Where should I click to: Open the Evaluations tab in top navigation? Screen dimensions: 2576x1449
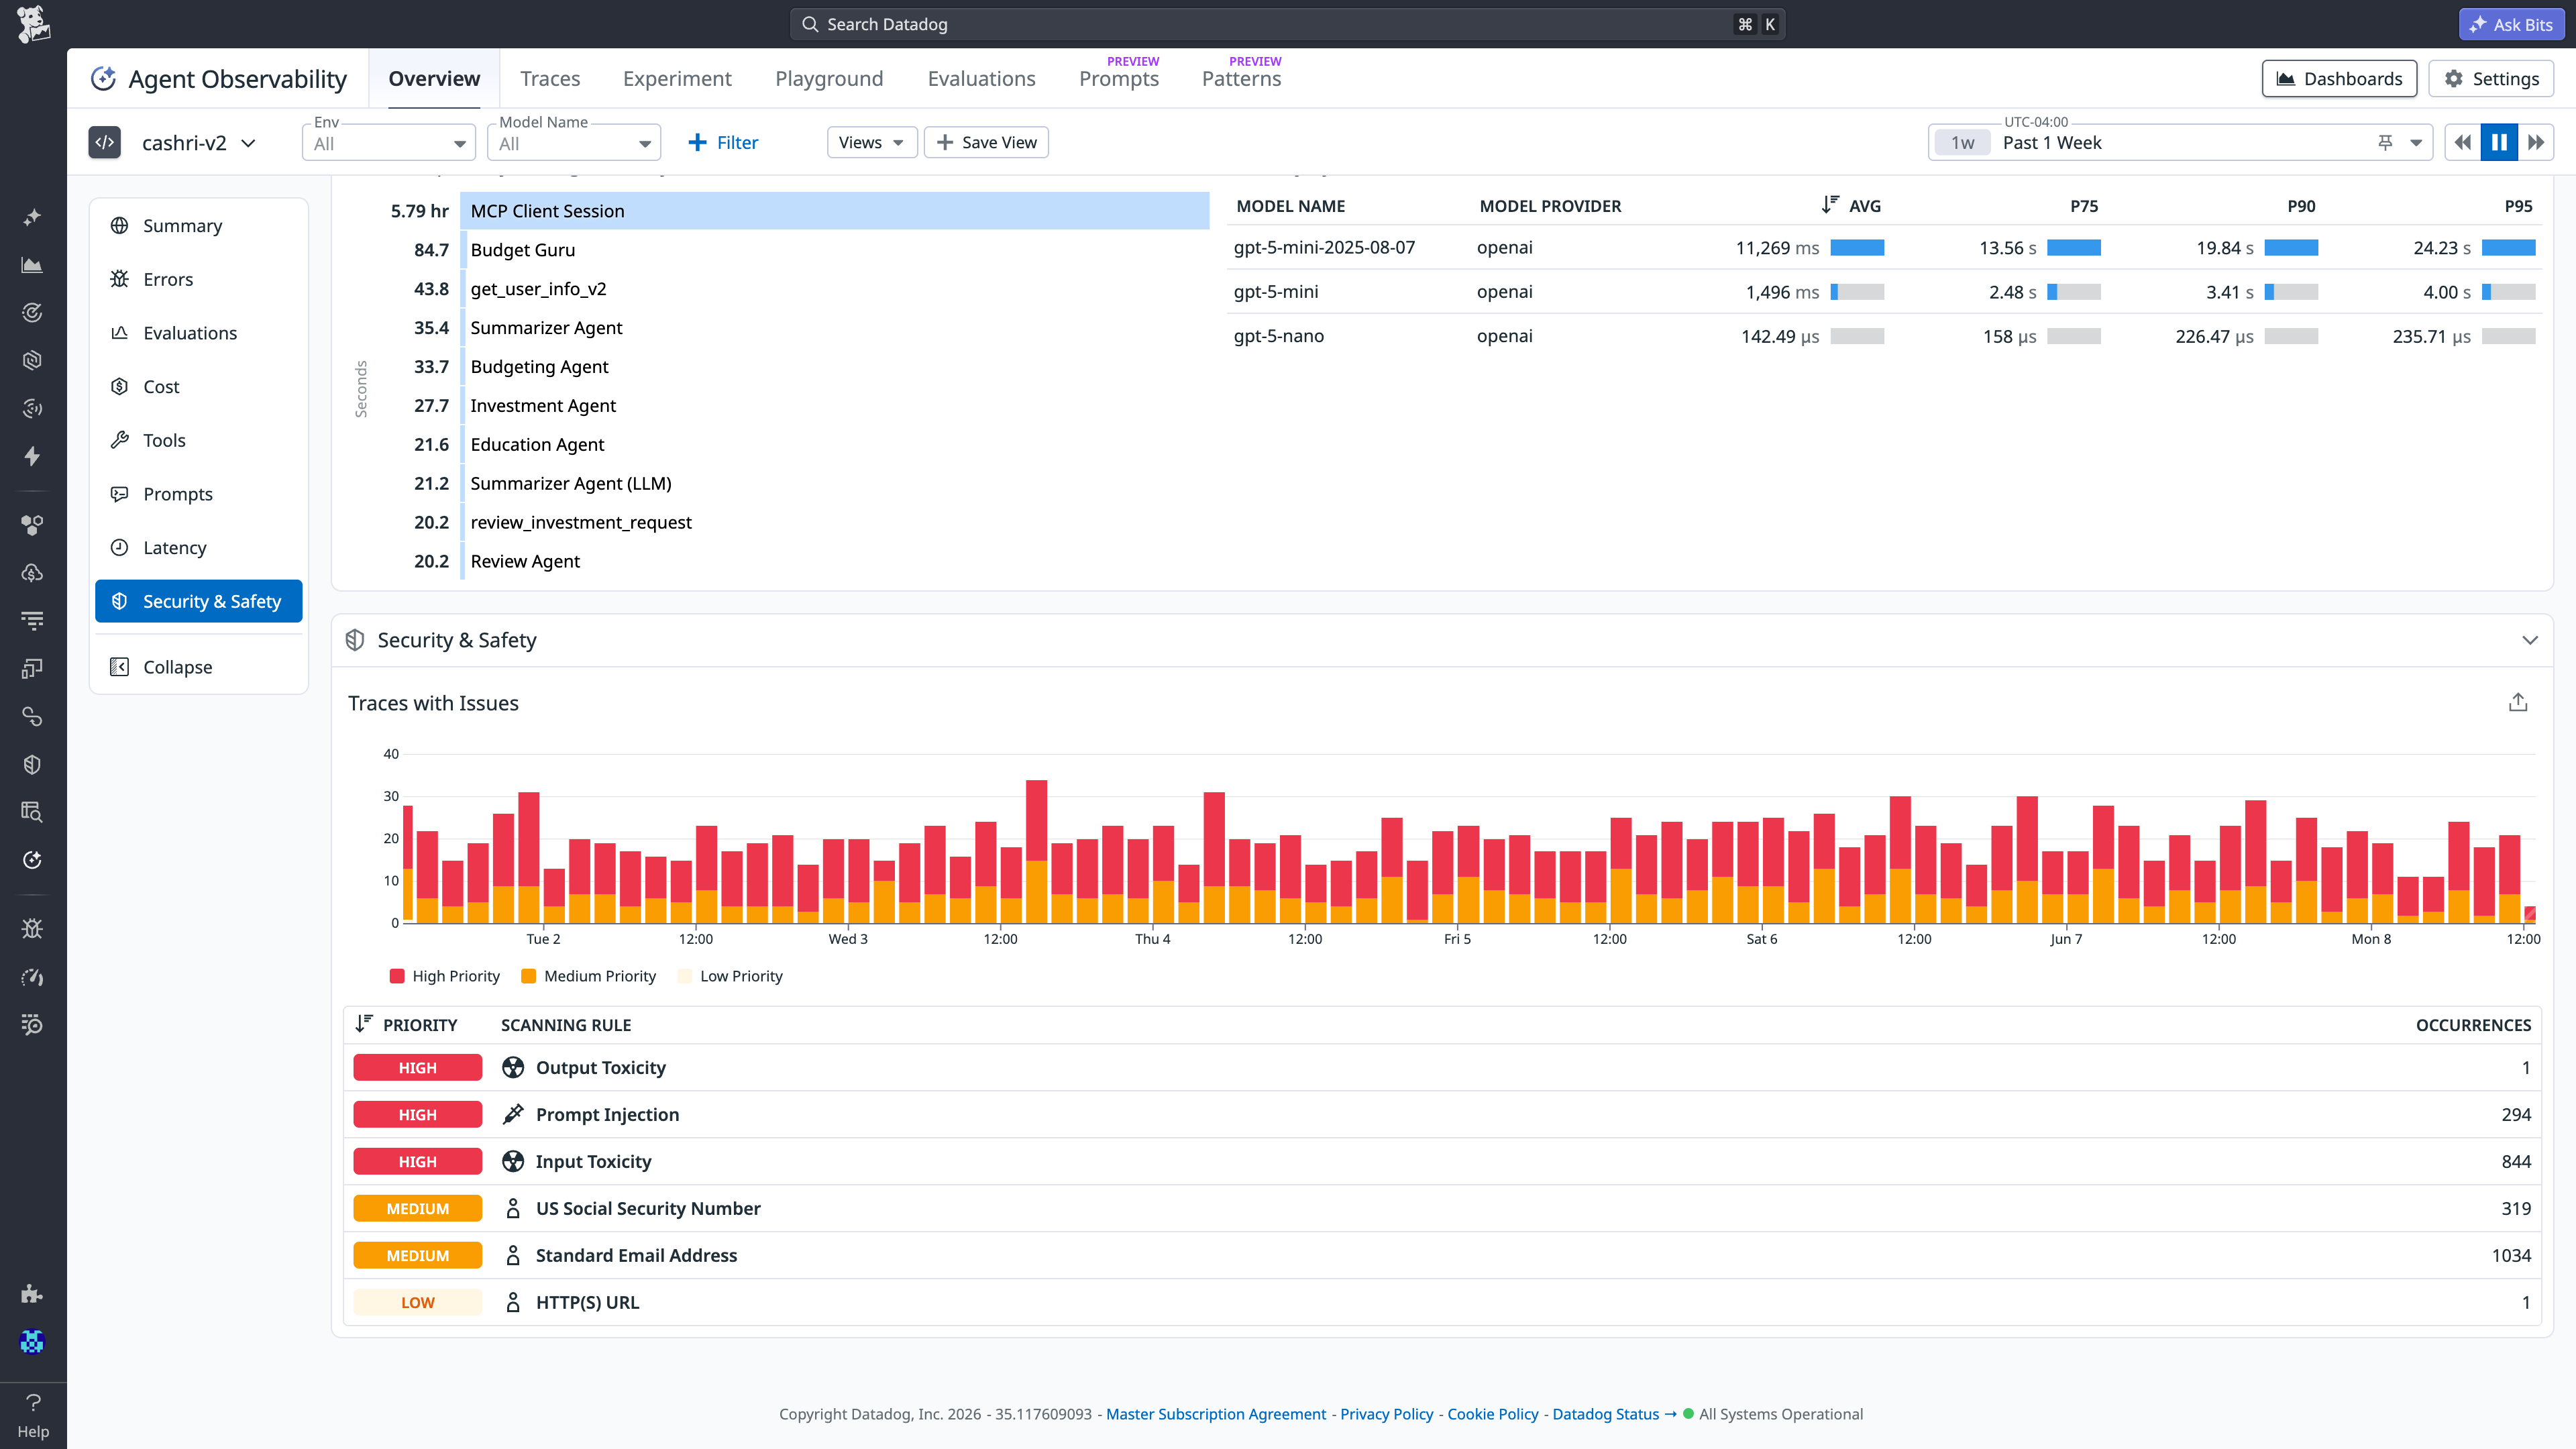click(x=981, y=79)
